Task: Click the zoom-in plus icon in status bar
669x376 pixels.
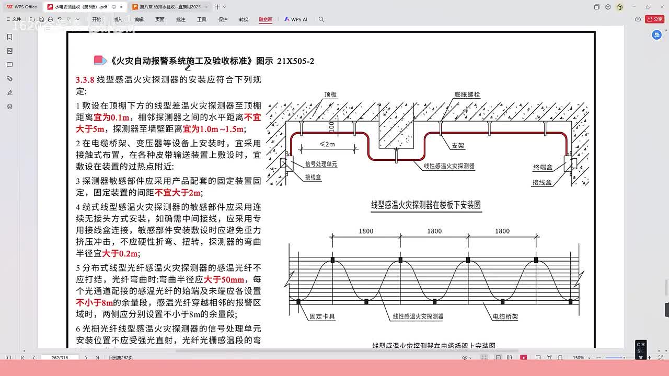Action: 650,358
